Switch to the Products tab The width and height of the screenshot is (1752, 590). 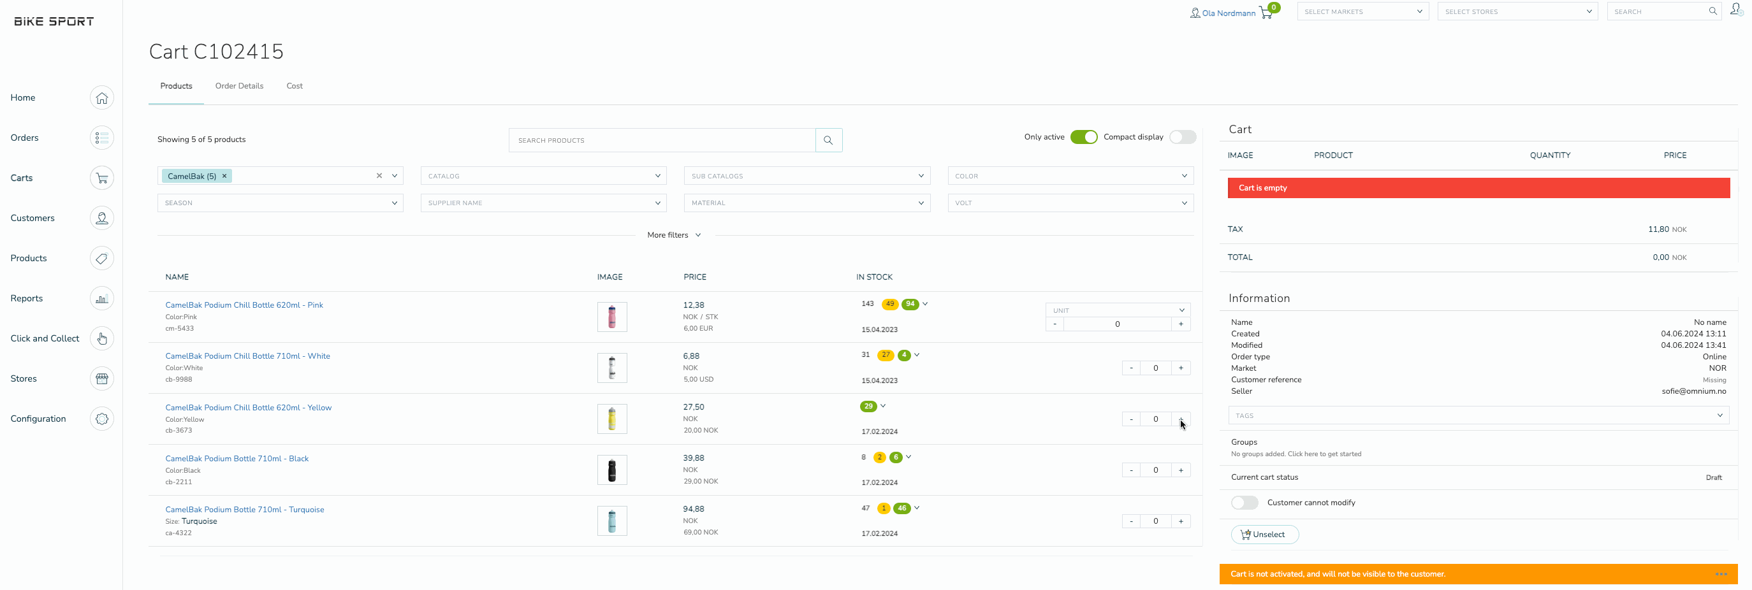[176, 86]
